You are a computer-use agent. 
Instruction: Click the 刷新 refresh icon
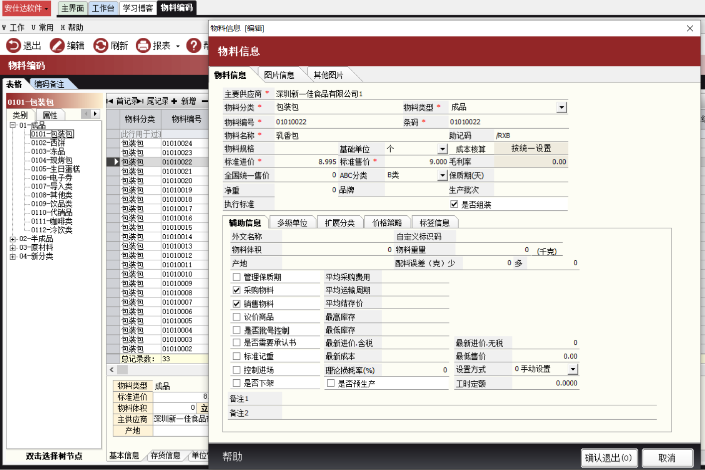pyautogui.click(x=101, y=46)
